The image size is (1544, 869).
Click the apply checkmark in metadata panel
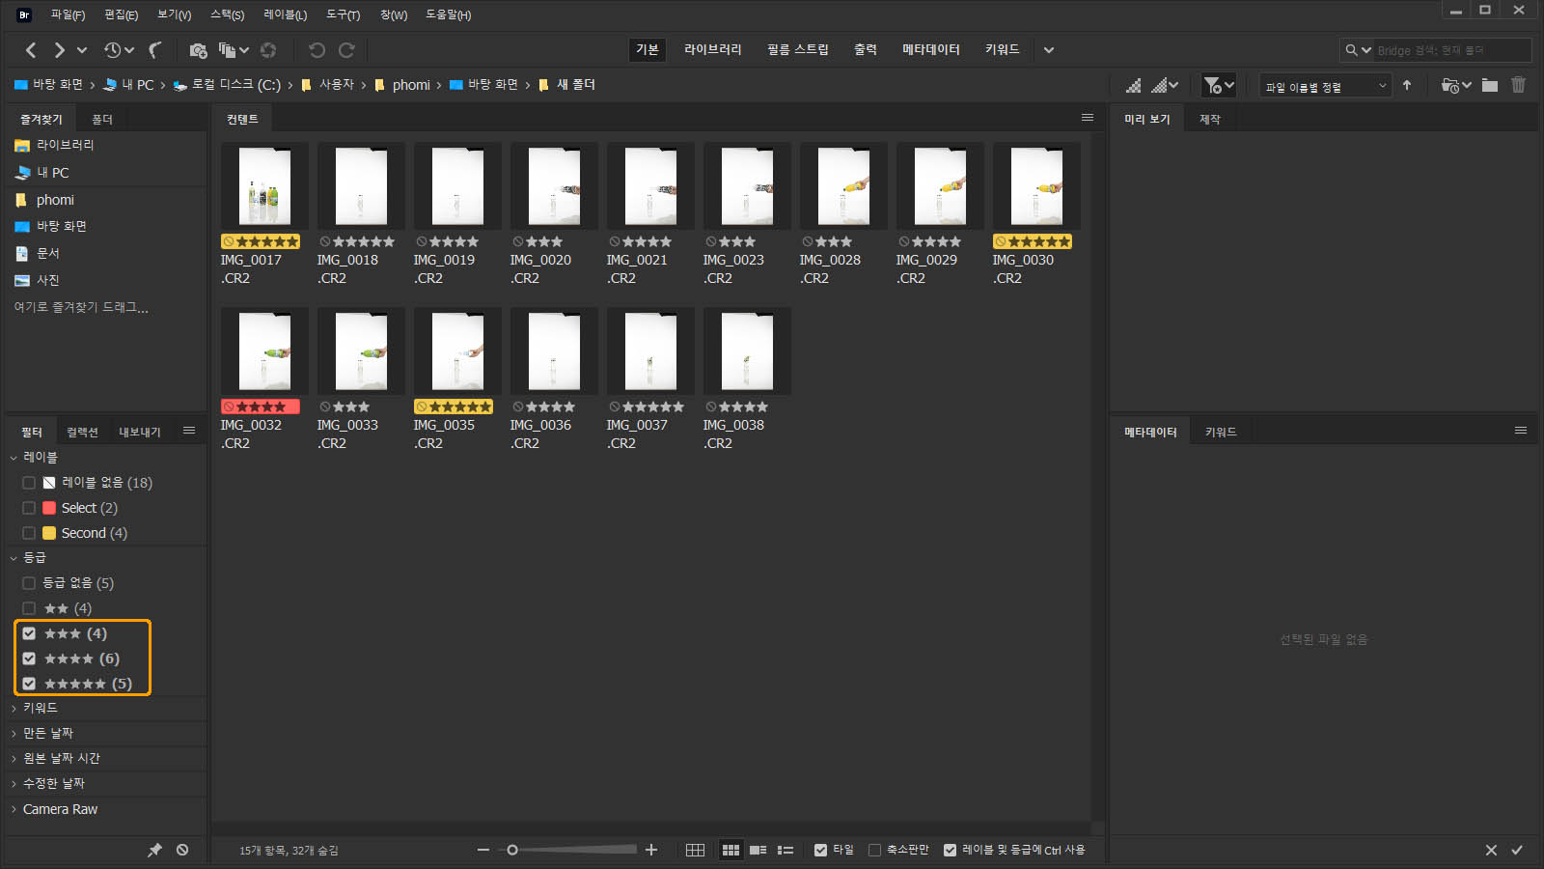(1517, 850)
